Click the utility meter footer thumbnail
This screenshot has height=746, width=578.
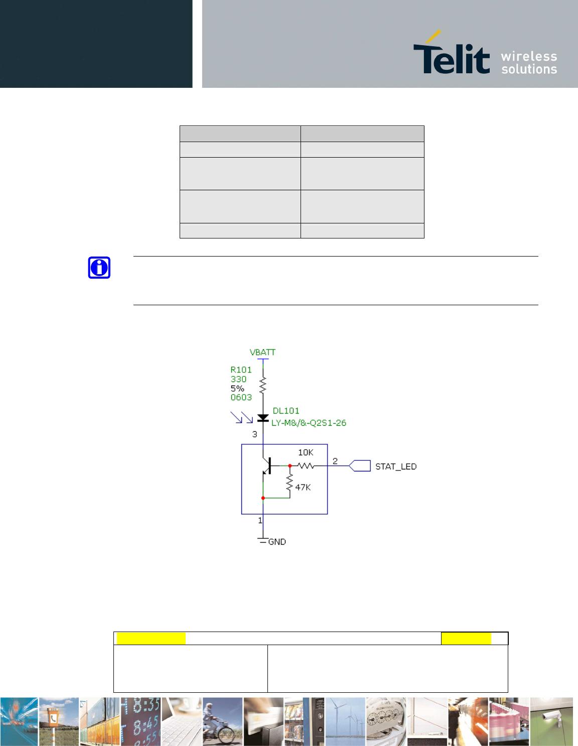(386, 721)
